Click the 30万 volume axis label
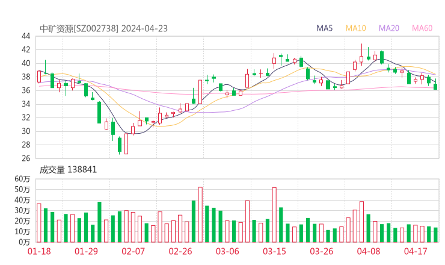Screen dimensions: 445x265 coord(22,210)
